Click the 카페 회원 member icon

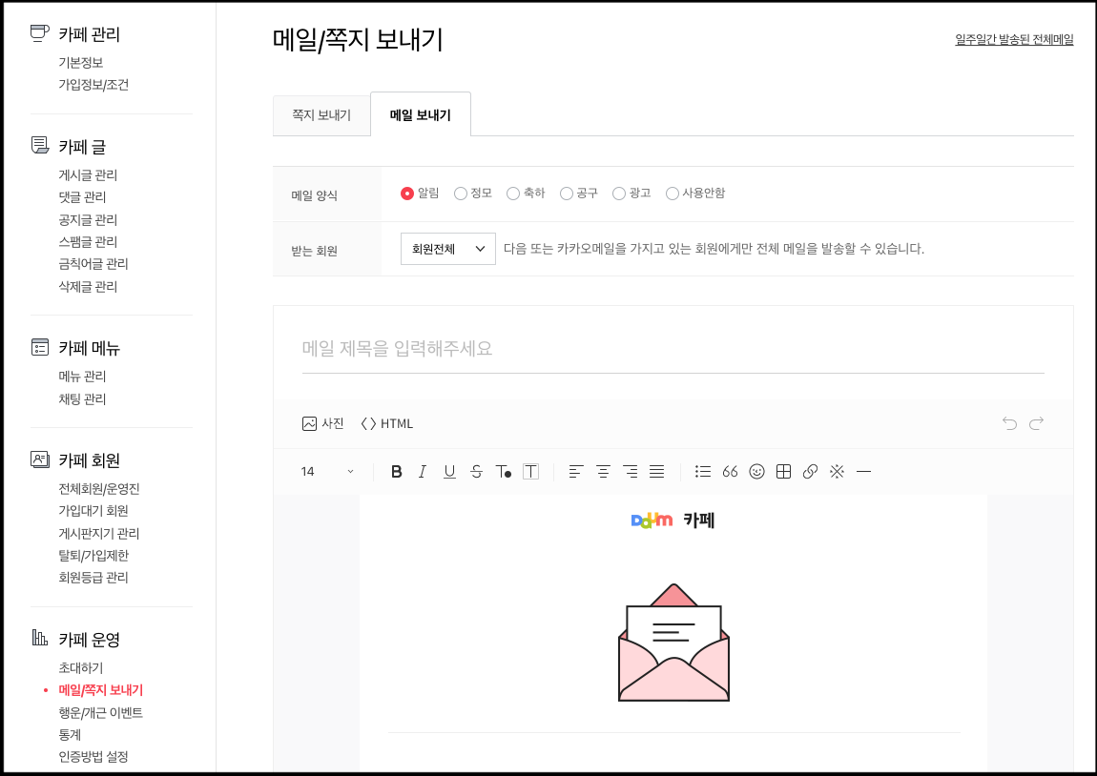(x=40, y=459)
